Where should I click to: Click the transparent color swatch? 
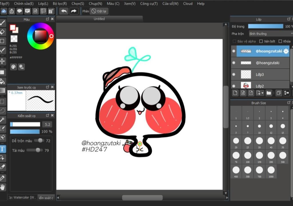click(14, 39)
